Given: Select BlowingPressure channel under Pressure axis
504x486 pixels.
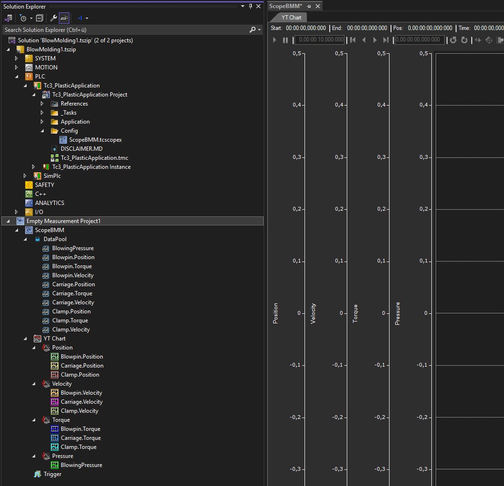Looking at the screenshot, I should (x=81, y=465).
